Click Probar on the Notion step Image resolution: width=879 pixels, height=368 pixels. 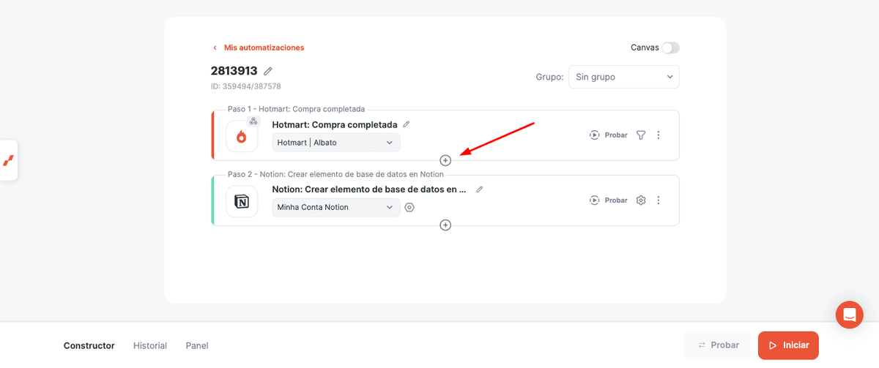[609, 200]
